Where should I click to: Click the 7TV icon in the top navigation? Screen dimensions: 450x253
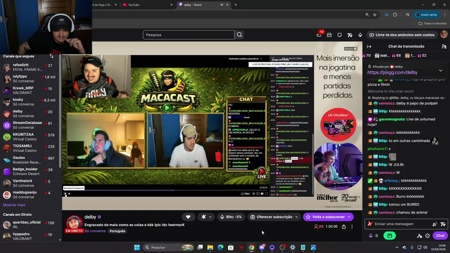(350, 35)
